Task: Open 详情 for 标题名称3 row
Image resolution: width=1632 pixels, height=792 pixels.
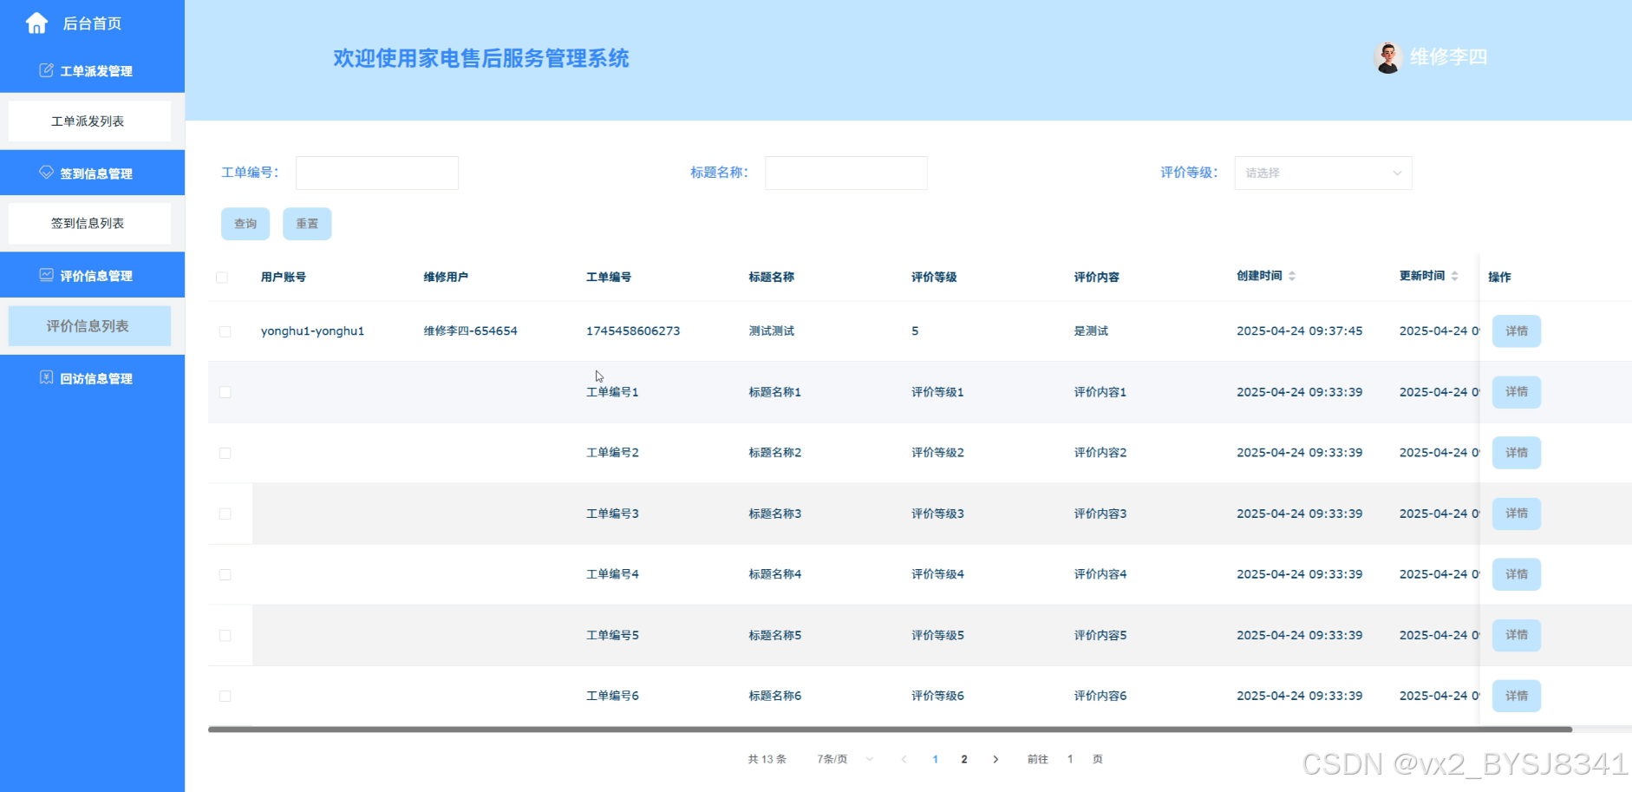Action: (1517, 514)
